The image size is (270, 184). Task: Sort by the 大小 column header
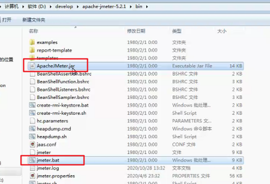coord(222,31)
